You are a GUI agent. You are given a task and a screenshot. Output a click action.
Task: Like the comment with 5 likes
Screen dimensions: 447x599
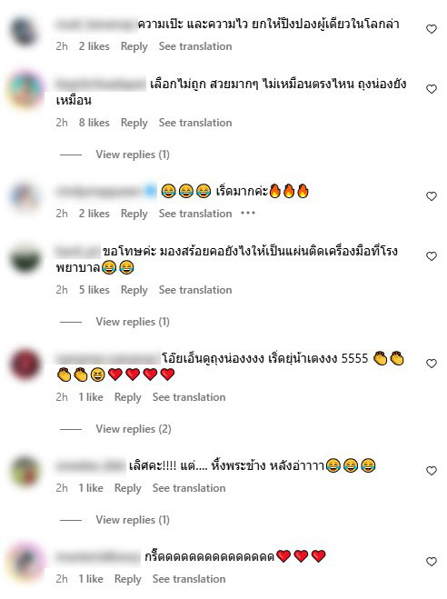[x=432, y=256]
